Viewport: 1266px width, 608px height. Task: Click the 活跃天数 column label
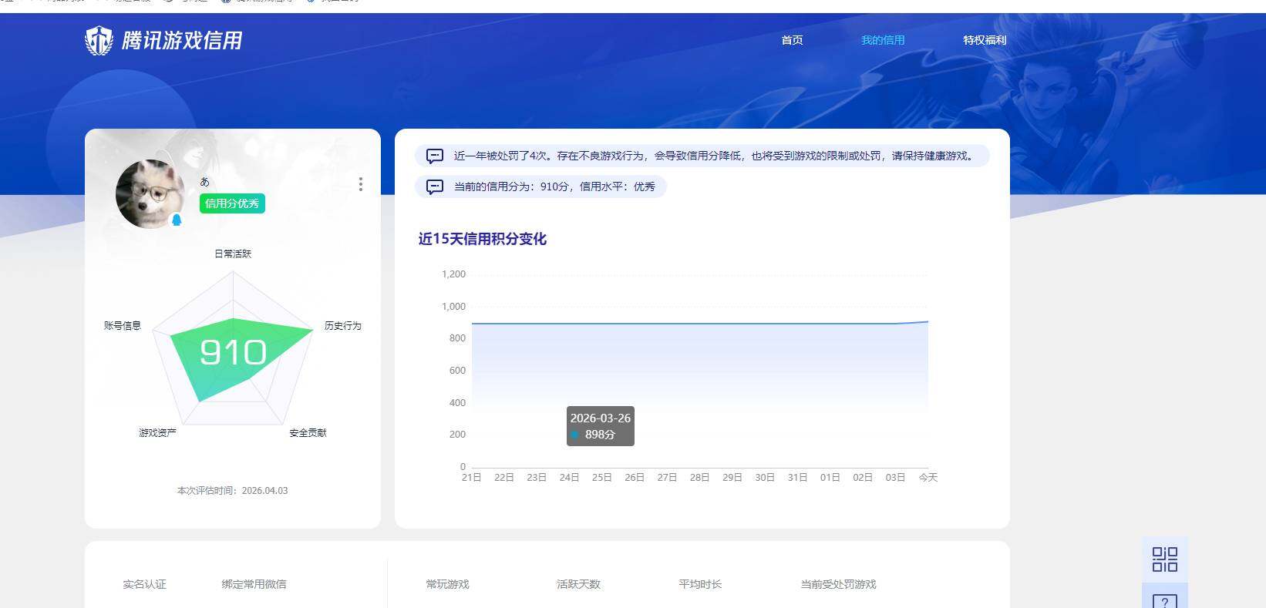pyautogui.click(x=578, y=584)
